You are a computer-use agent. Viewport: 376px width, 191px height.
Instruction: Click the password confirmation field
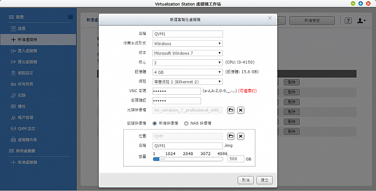point(177,100)
